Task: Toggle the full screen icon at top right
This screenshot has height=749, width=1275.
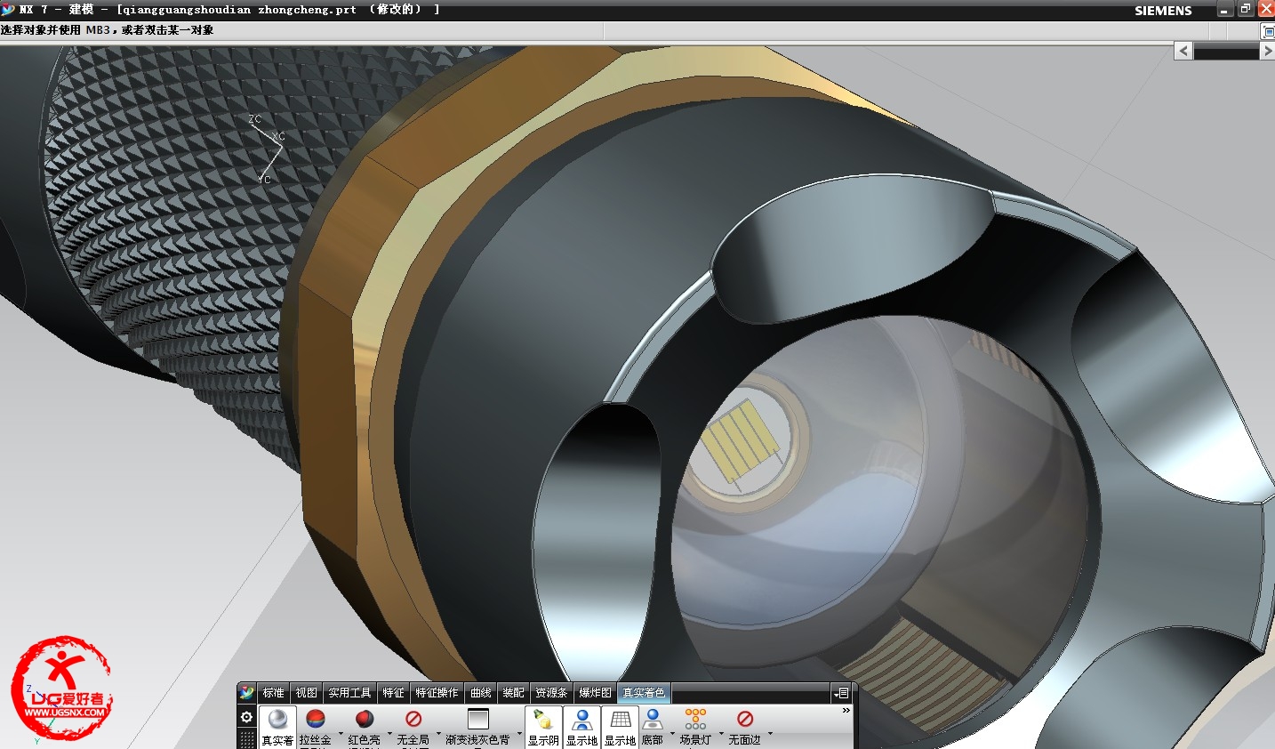Action: click(x=1268, y=31)
